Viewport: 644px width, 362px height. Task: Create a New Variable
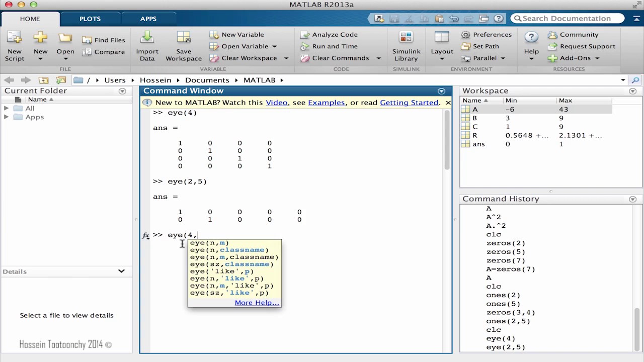(x=236, y=35)
